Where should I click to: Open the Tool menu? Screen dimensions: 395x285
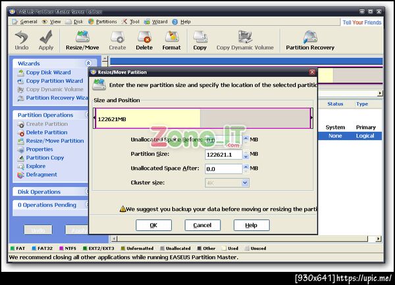point(131,22)
